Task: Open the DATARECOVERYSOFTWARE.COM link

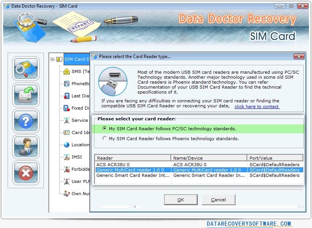Action: tap(249, 224)
